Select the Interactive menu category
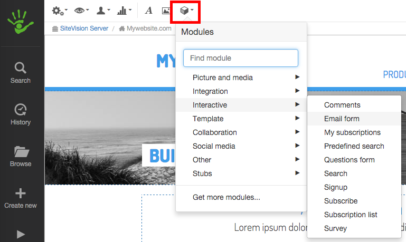 tap(241, 105)
